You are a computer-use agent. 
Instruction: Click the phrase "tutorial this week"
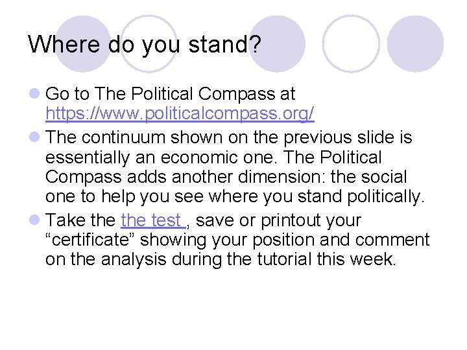pyautogui.click(x=326, y=259)
